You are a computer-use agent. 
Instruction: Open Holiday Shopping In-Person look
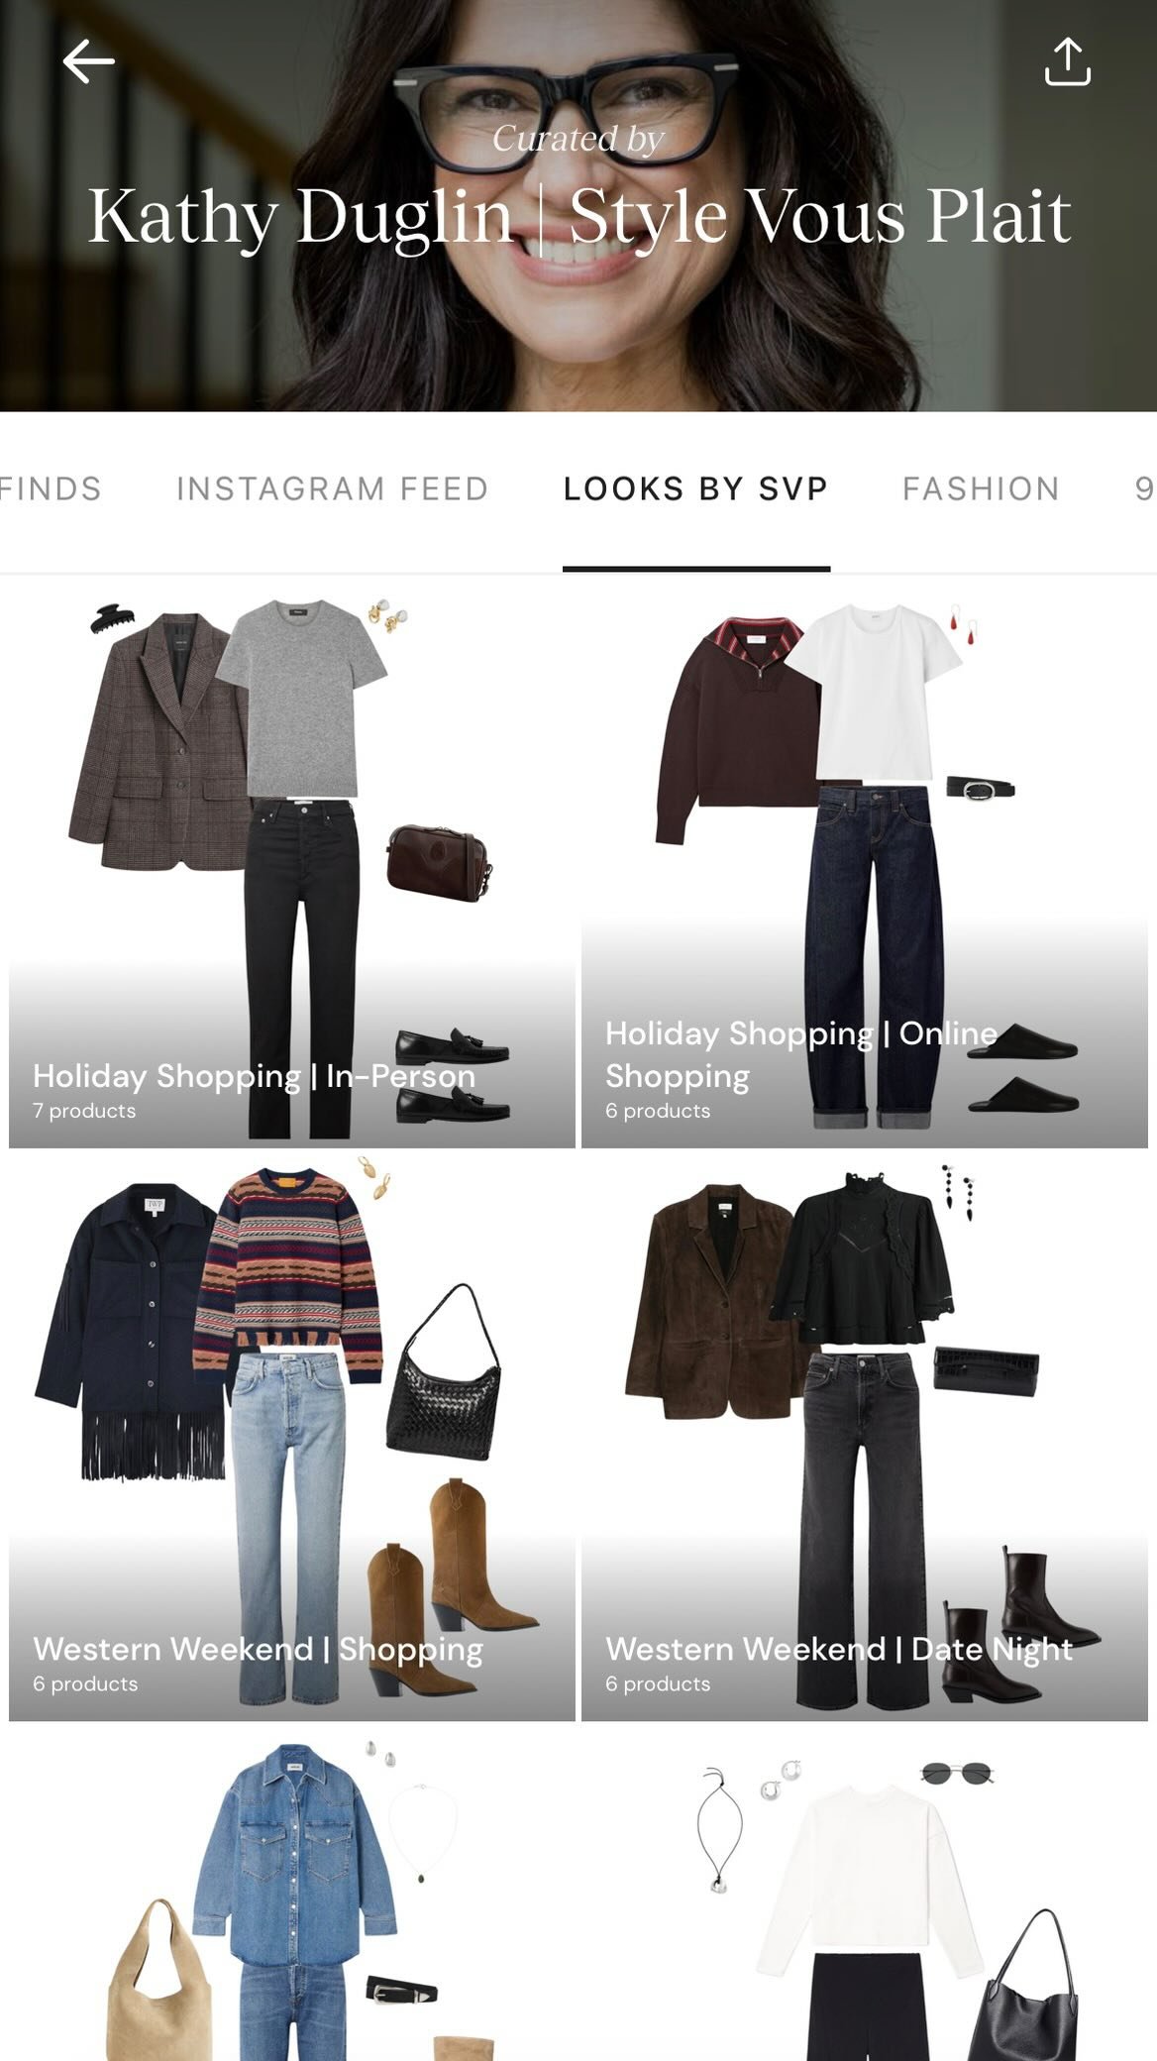(292, 864)
